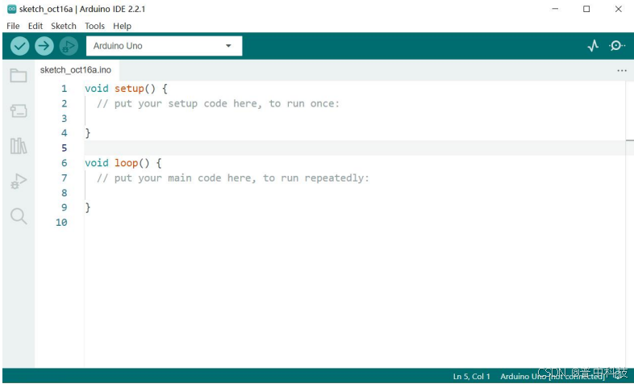
Task: Open the Sketch menu
Action: tap(64, 26)
